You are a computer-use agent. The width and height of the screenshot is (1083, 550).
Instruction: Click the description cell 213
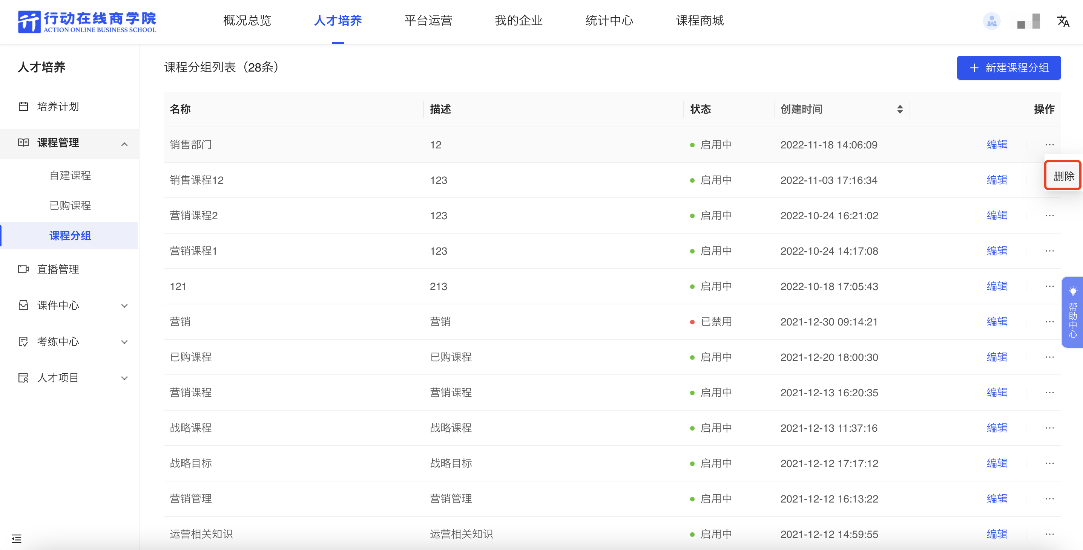(439, 286)
